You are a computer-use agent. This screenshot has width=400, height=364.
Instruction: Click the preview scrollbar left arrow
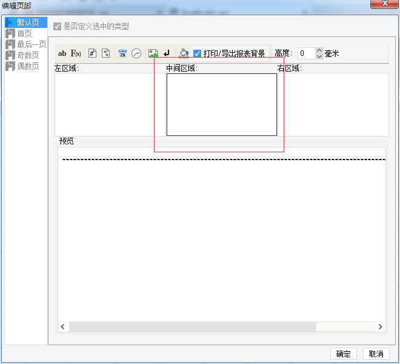pos(63,327)
